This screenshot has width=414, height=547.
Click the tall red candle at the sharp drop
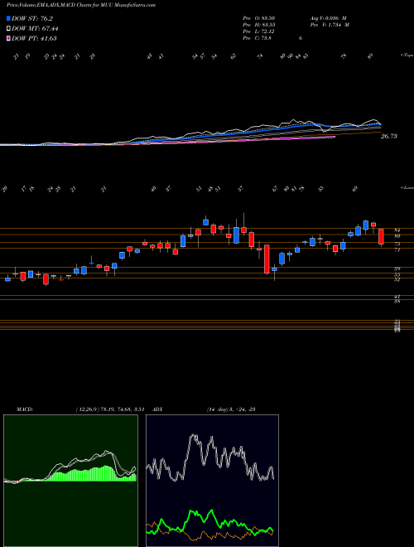267,259
